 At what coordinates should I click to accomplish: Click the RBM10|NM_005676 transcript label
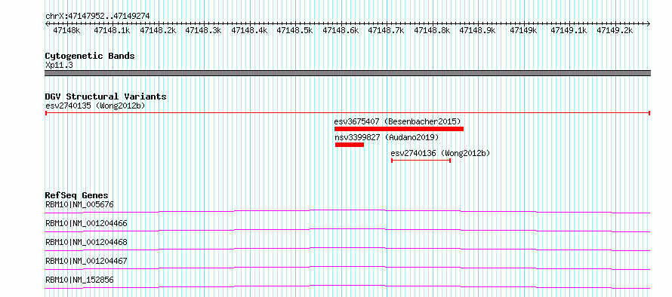79,204
